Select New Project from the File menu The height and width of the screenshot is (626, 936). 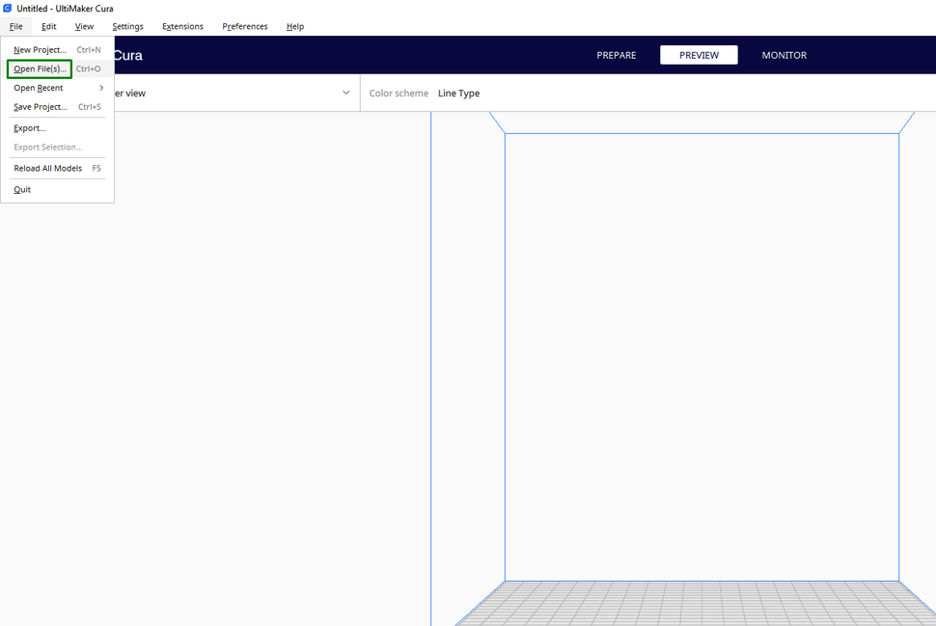coord(41,49)
